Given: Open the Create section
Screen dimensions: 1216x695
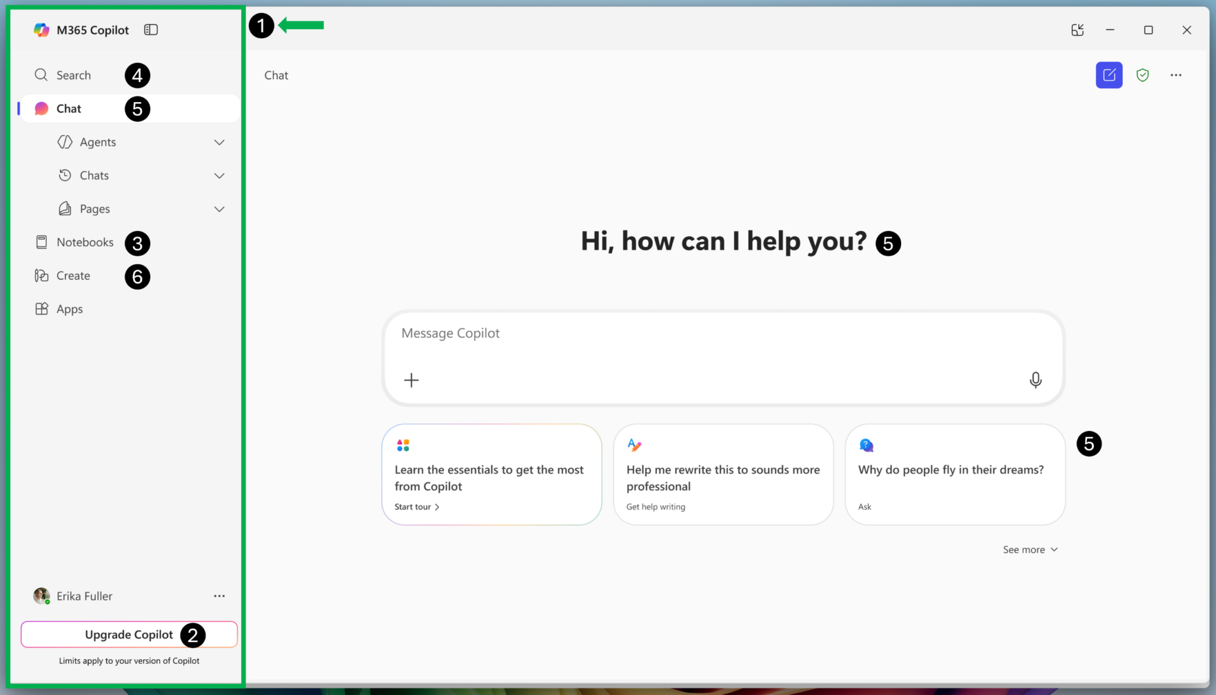Looking at the screenshot, I should (x=72, y=276).
